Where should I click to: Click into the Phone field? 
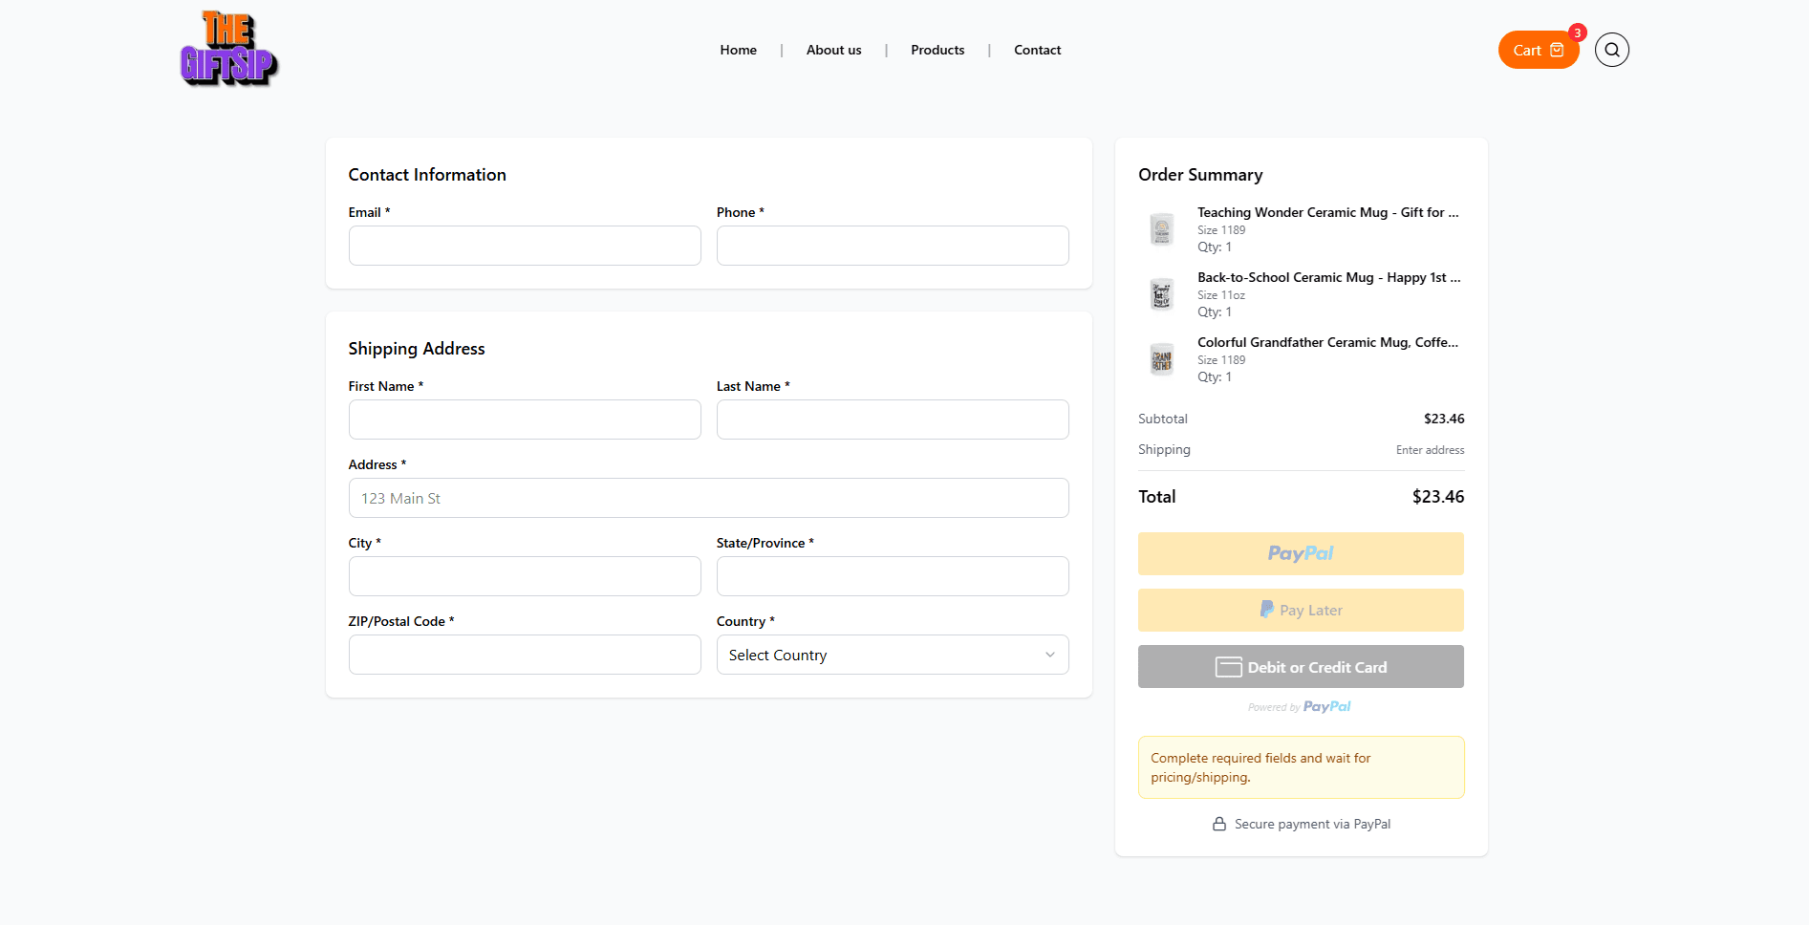[x=892, y=246]
